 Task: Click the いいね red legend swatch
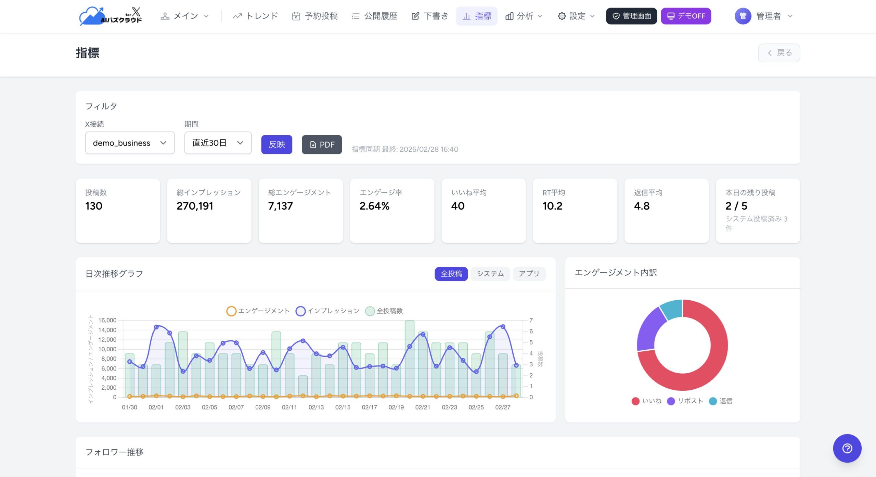[635, 401]
